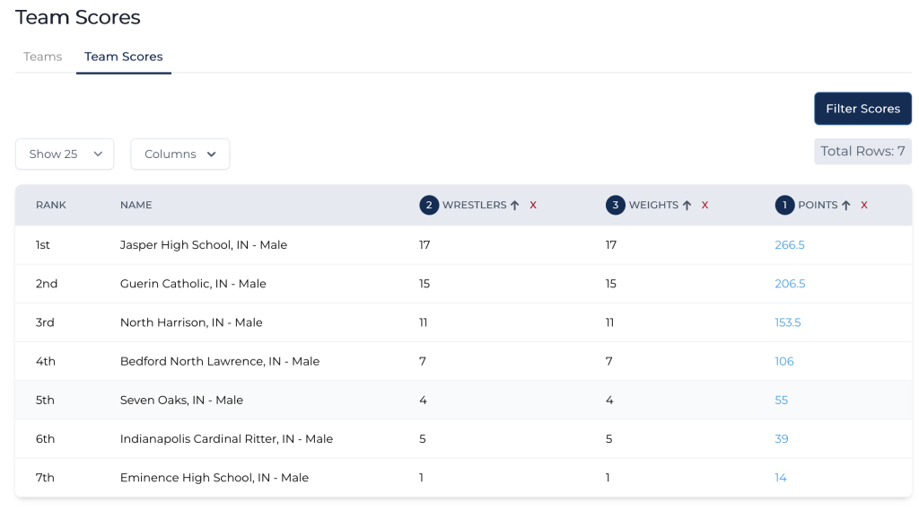Open Eminence High School's 14 points link
The height and width of the screenshot is (520, 919).
[781, 478]
